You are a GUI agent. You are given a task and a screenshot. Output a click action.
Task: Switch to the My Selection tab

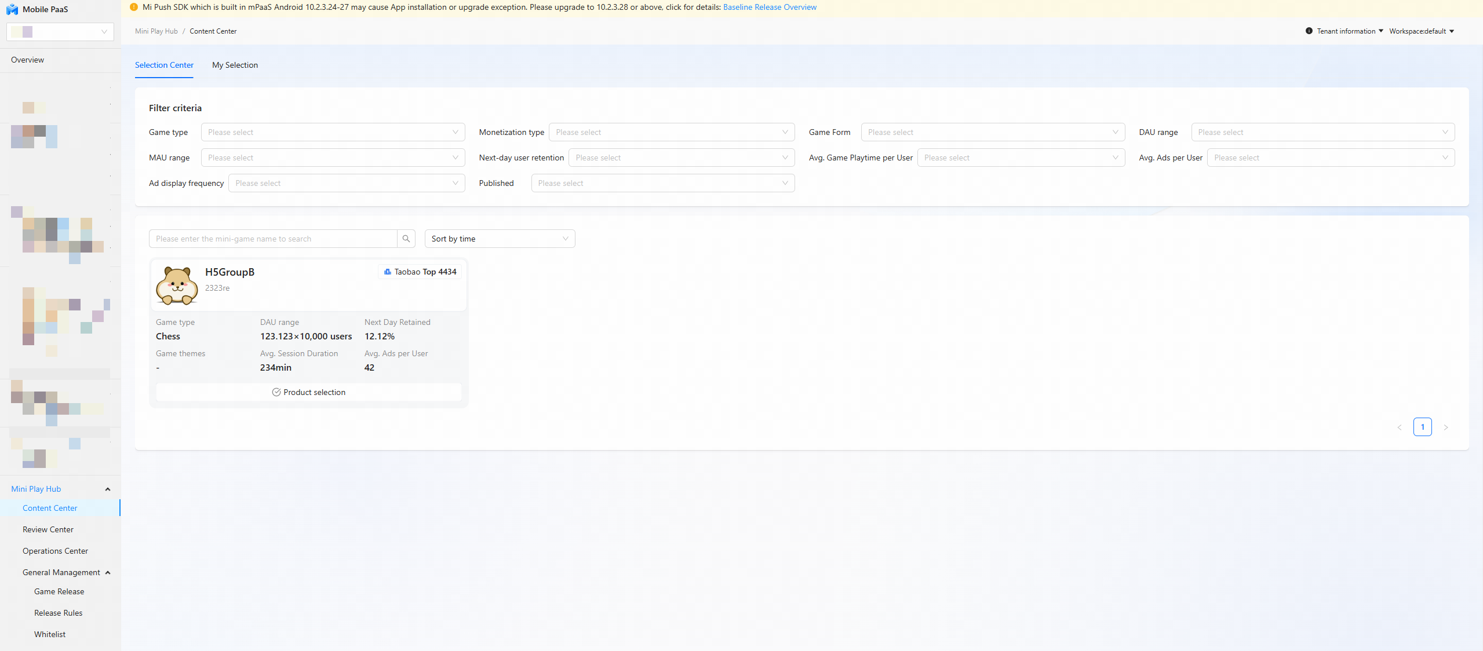(235, 65)
